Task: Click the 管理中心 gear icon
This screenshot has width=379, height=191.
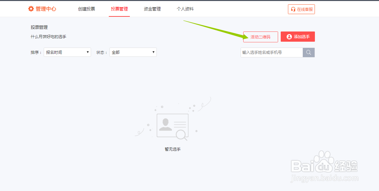Action: coord(31,9)
